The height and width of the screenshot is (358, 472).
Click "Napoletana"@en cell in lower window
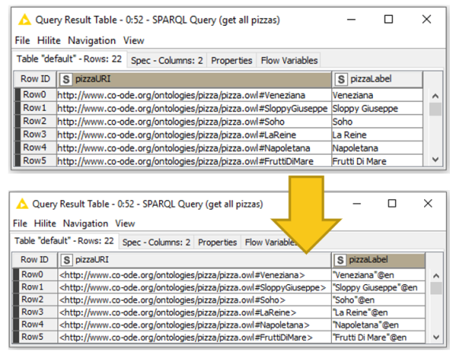[x=378, y=325]
